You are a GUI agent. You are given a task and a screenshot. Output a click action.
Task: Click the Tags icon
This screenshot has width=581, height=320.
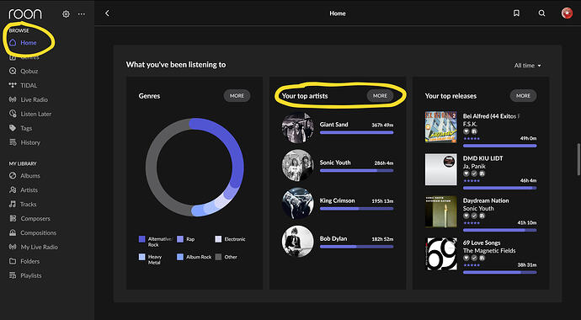tap(13, 128)
